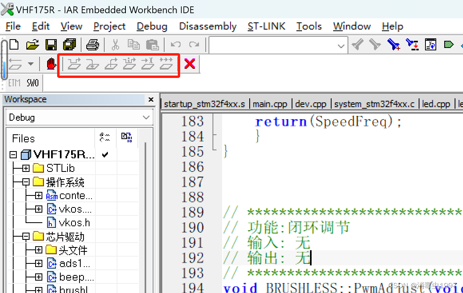Print the current document
This screenshot has width=463, height=293.
(92, 45)
